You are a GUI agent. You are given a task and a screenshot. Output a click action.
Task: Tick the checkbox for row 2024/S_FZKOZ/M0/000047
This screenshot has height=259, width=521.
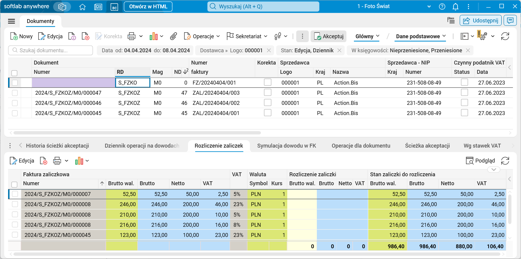15,93
